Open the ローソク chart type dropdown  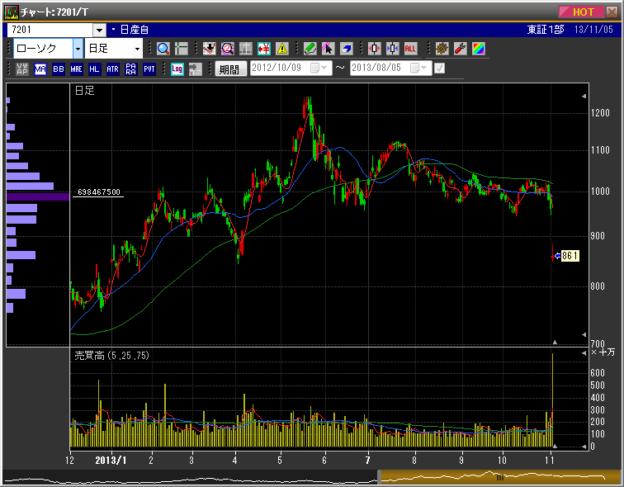pyautogui.click(x=78, y=49)
